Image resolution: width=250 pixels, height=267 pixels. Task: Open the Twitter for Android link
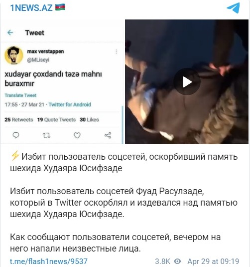point(70,104)
